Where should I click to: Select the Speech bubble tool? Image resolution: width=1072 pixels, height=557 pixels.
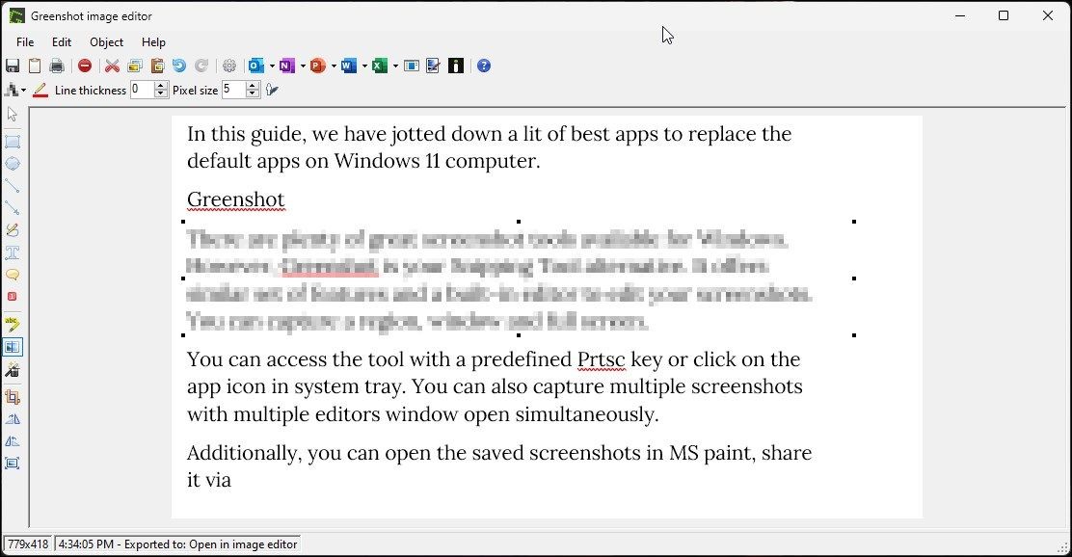tap(13, 275)
